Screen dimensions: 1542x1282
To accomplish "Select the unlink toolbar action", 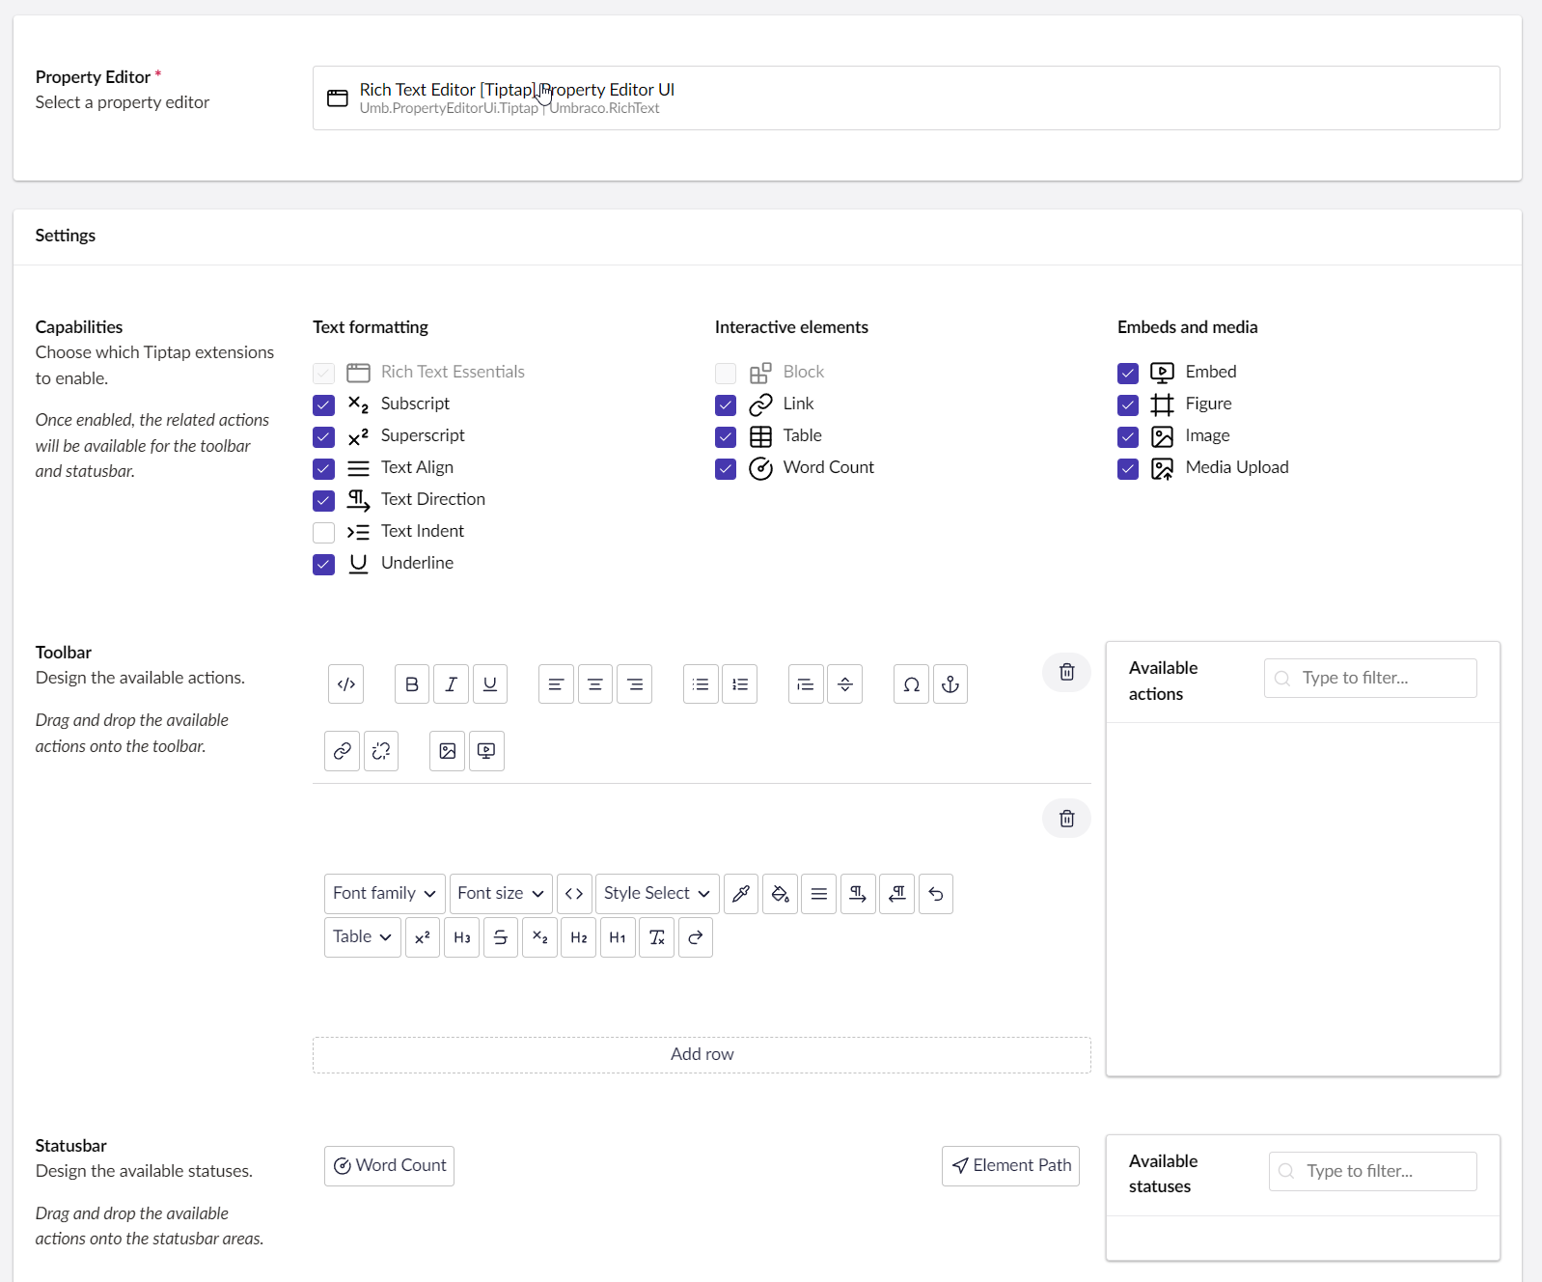I will pyautogui.click(x=381, y=751).
